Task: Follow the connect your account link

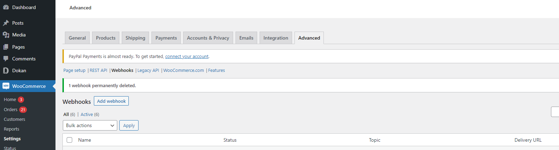Action: pos(187,57)
